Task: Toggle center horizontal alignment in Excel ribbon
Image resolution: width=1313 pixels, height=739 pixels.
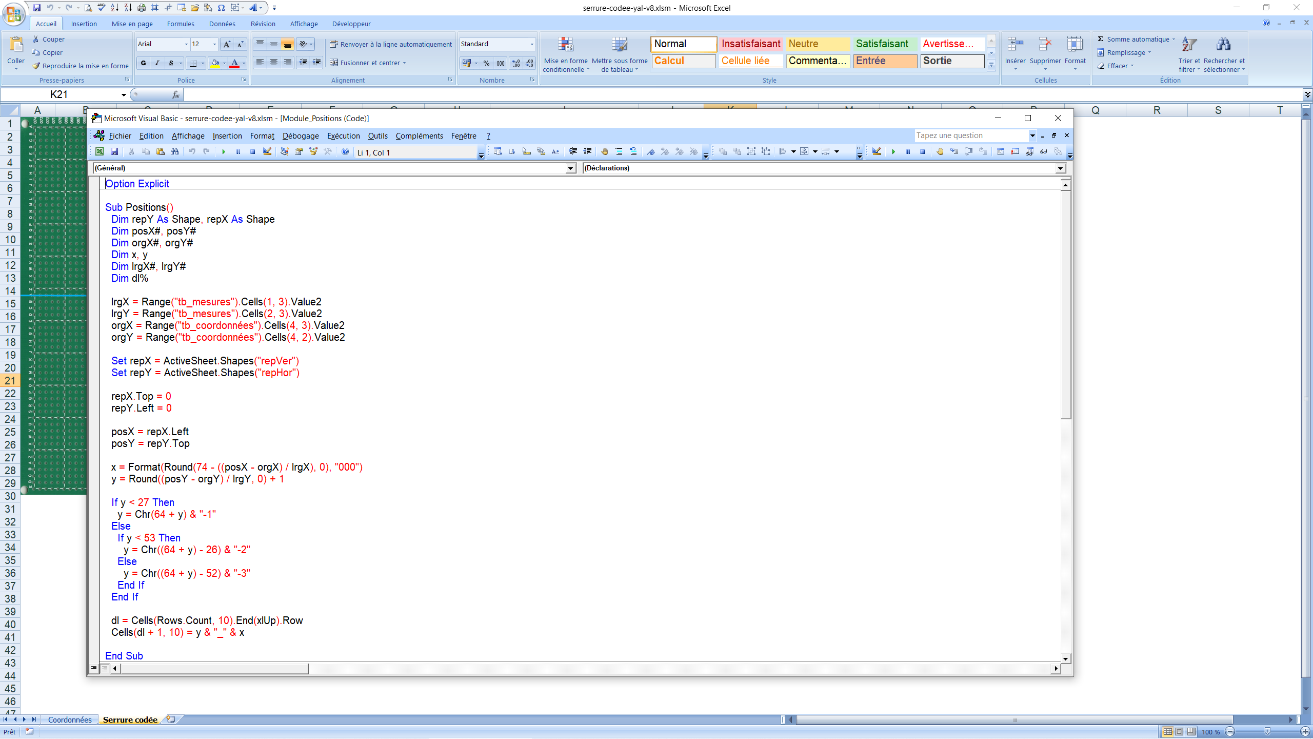Action: pyautogui.click(x=274, y=63)
